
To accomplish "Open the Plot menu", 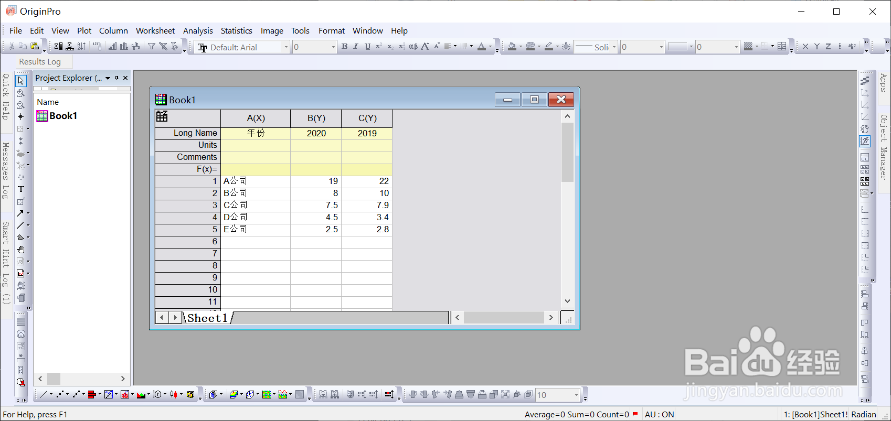I will [84, 30].
